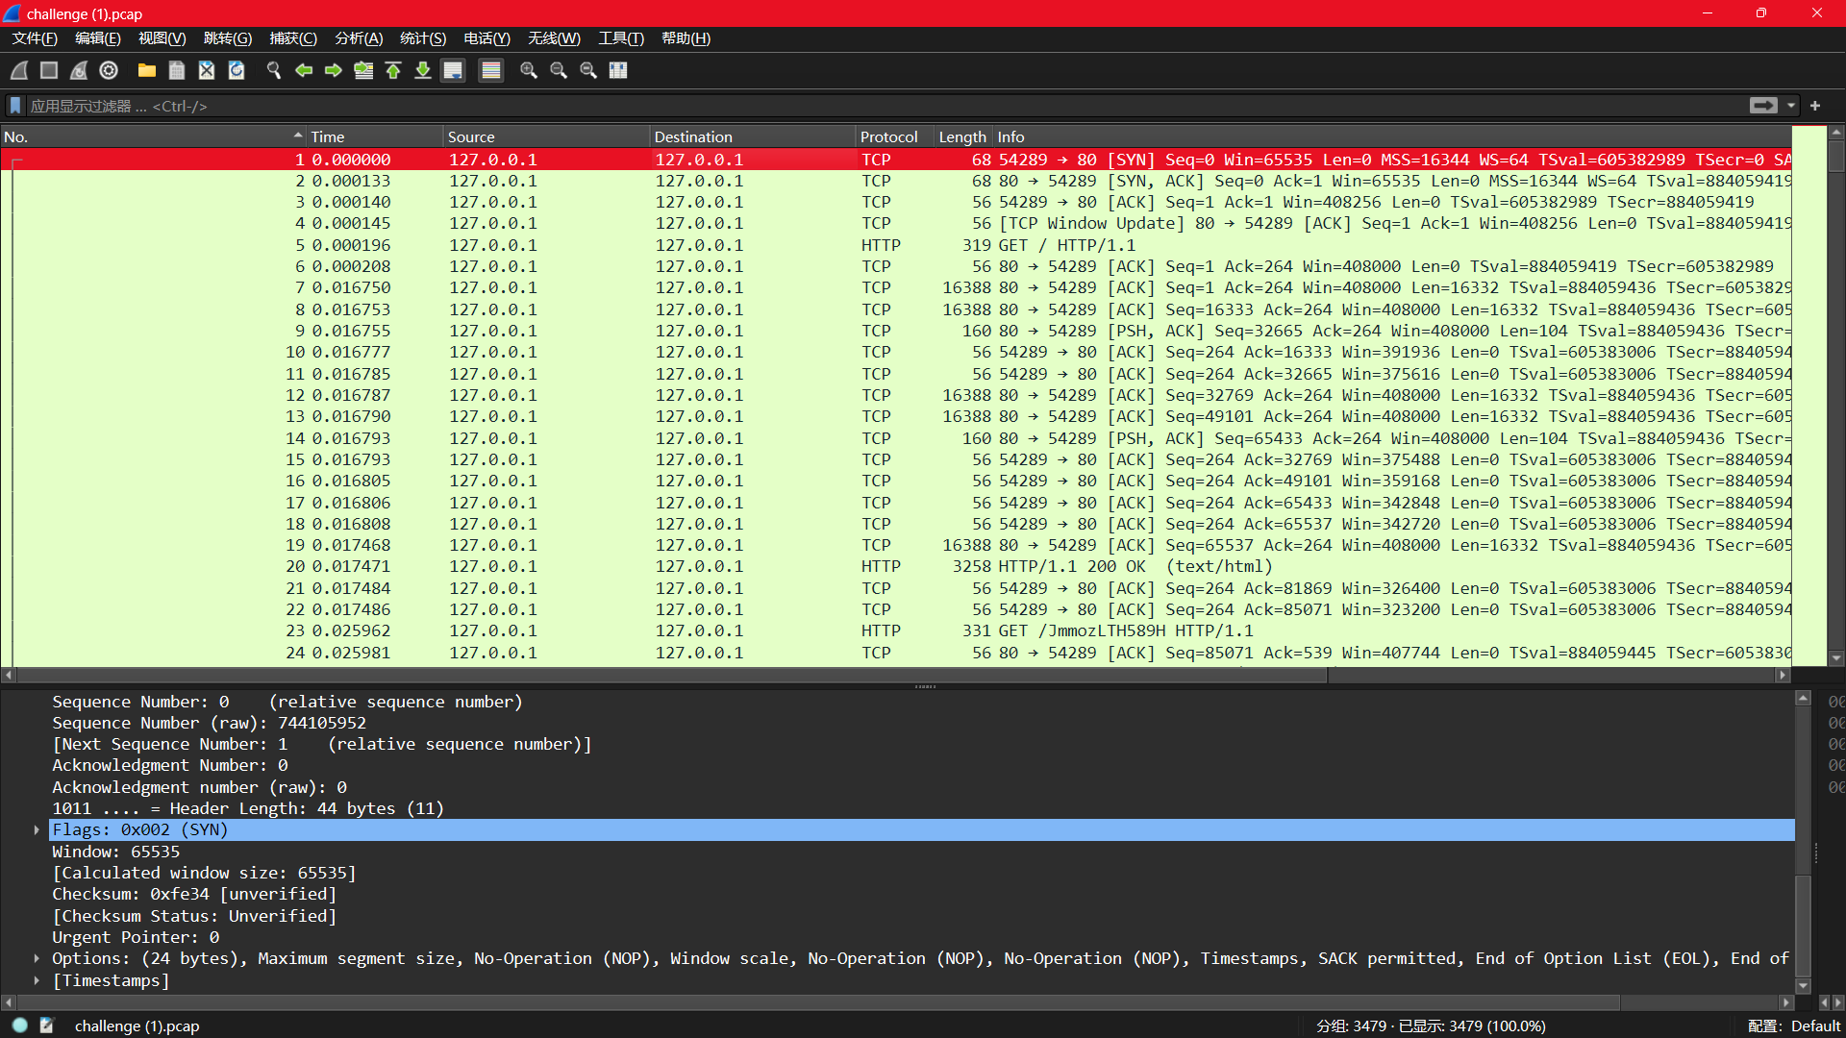
Task: Expand the [Timestamps] tree item
Action: pos(37,980)
